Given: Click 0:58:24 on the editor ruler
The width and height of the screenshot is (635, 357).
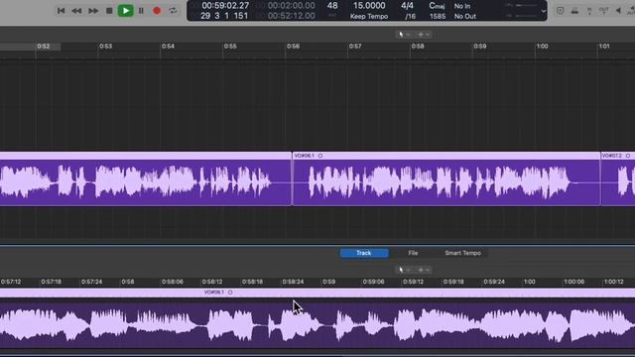Looking at the screenshot, I should coord(293,282).
